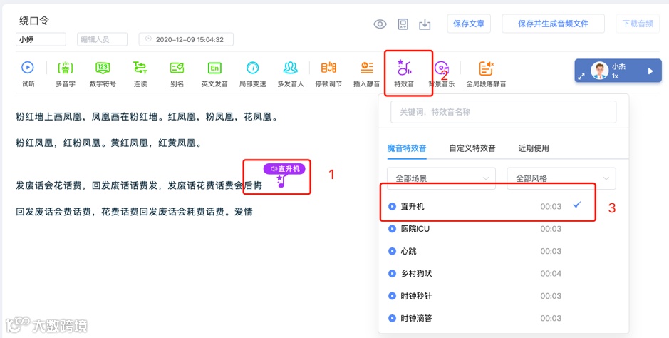
Task: Click the first line starting 粉红墙上画凤凰
Action: tap(146, 116)
